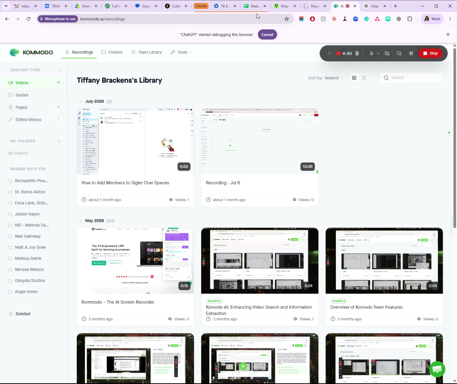457x384 pixels.
Task: Click the sort icon beside My Folders
Action: point(59,141)
